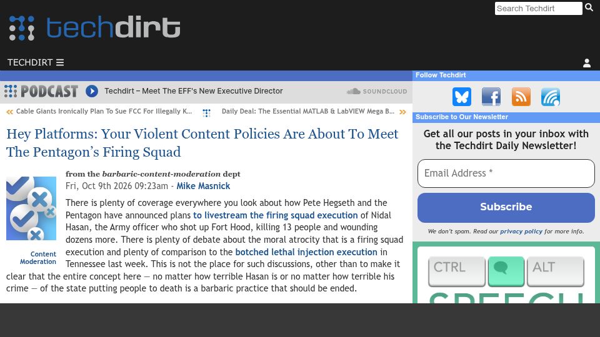Follow the botched lethal injection execution link
Image resolution: width=600 pixels, height=337 pixels.
(x=306, y=252)
